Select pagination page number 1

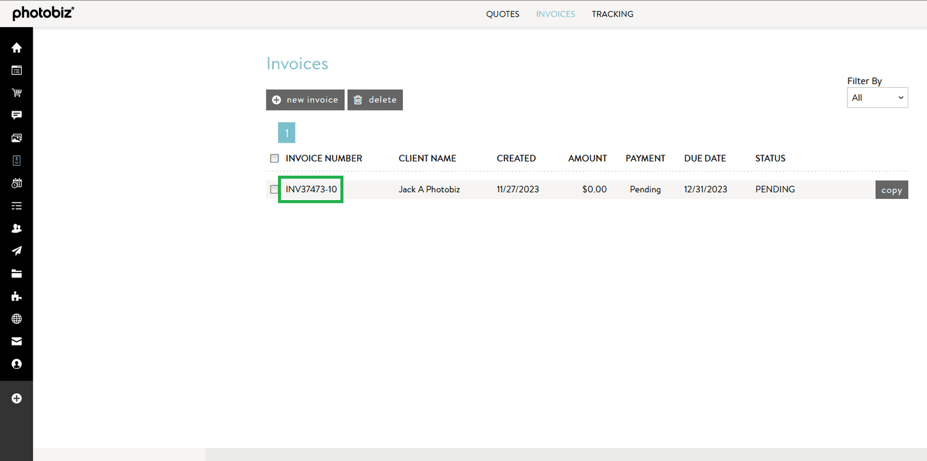[286, 132]
